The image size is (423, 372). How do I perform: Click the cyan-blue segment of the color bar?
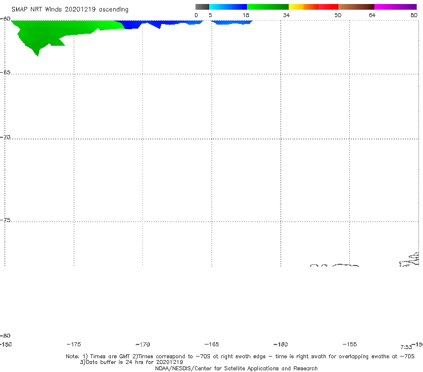click(228, 7)
